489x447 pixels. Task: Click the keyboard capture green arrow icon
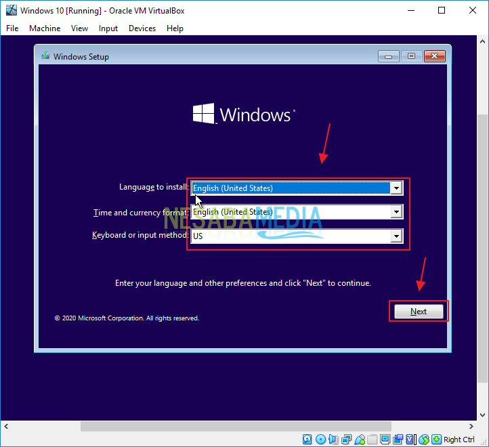pyautogui.click(x=437, y=440)
